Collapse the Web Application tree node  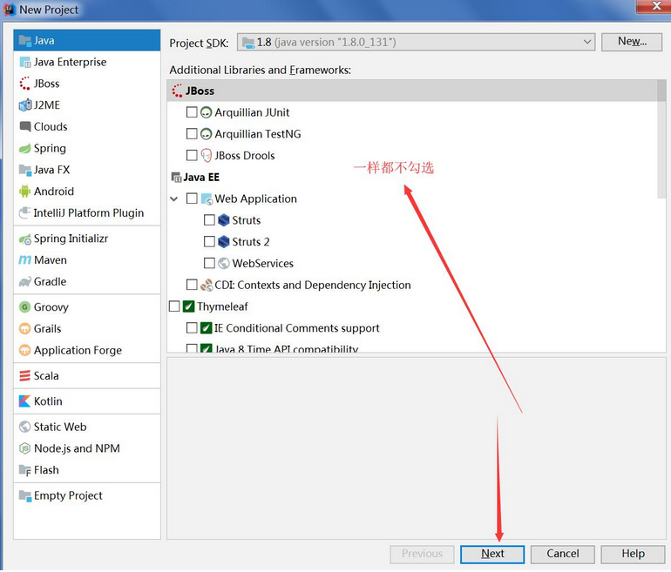click(174, 199)
